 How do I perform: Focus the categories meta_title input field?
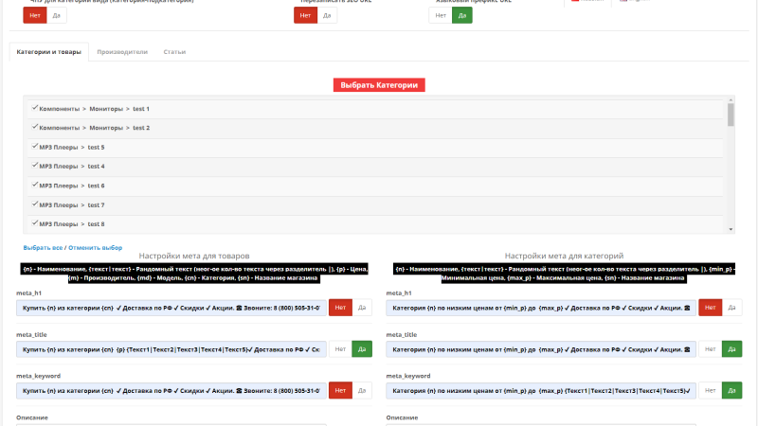[x=541, y=349]
